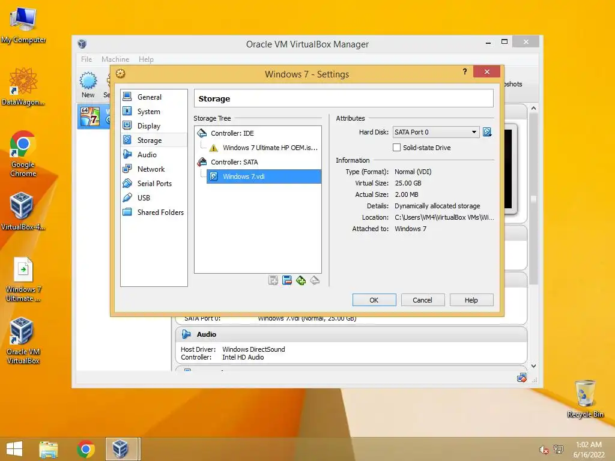
Task: Select the Display settings category
Action: [154, 126]
